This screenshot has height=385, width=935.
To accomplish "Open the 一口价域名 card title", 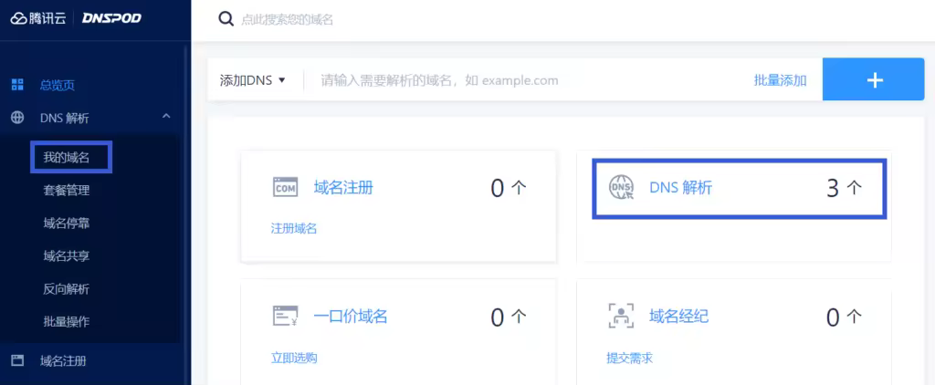I will pos(351,316).
